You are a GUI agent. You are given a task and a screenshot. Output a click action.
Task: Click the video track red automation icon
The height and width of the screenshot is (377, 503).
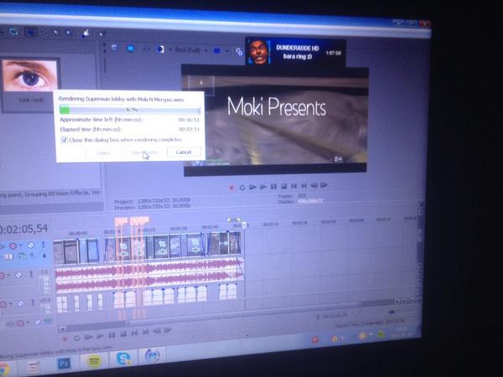click(13, 245)
